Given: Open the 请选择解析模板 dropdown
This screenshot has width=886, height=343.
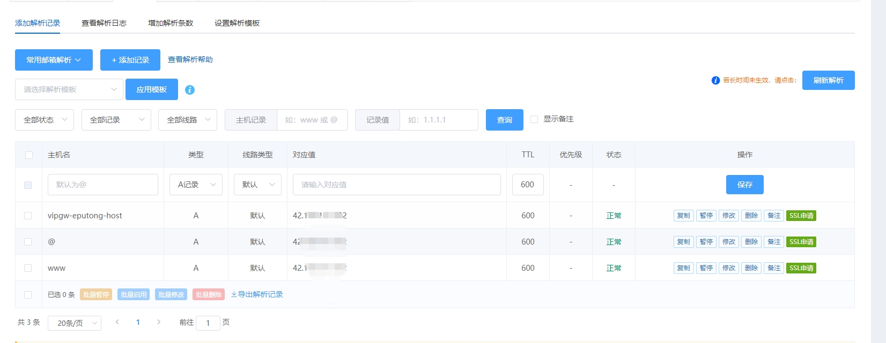Looking at the screenshot, I should point(69,89).
